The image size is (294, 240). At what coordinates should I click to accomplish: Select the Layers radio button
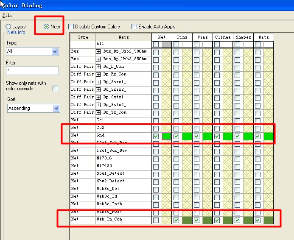point(8,27)
